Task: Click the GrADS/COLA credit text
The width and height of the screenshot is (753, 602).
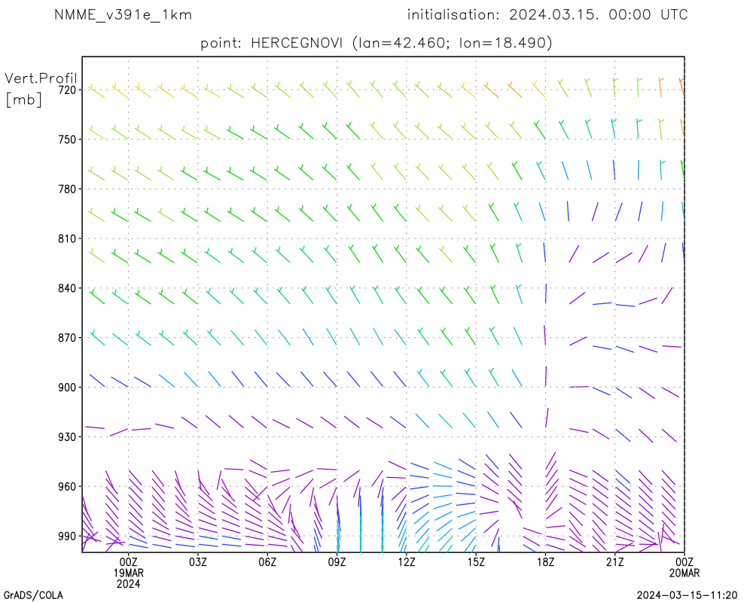Action: tap(33, 595)
